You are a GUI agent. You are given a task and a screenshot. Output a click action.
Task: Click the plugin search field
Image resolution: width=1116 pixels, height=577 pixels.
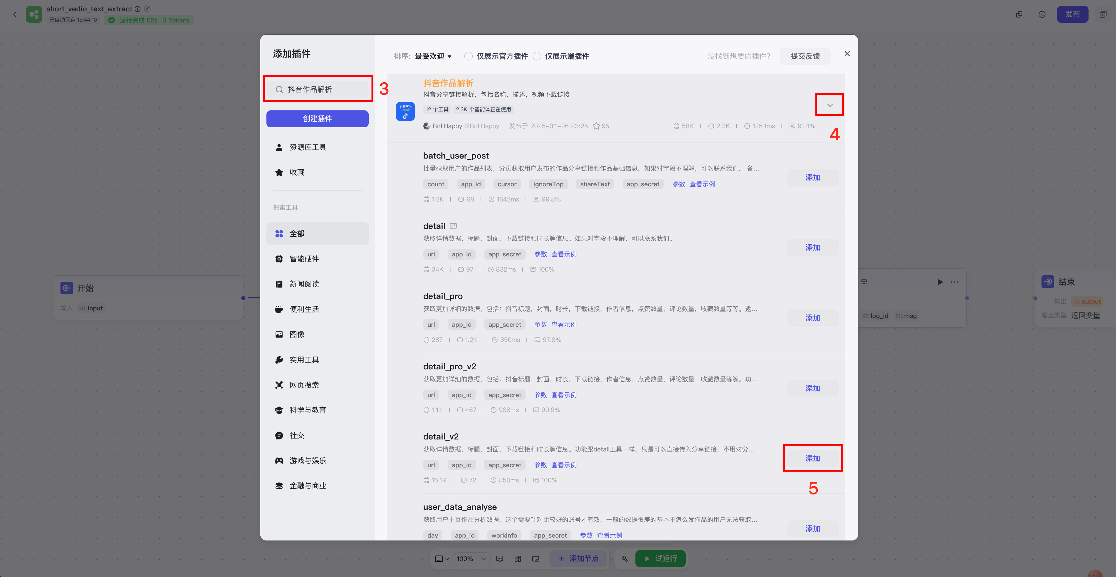pyautogui.click(x=318, y=89)
